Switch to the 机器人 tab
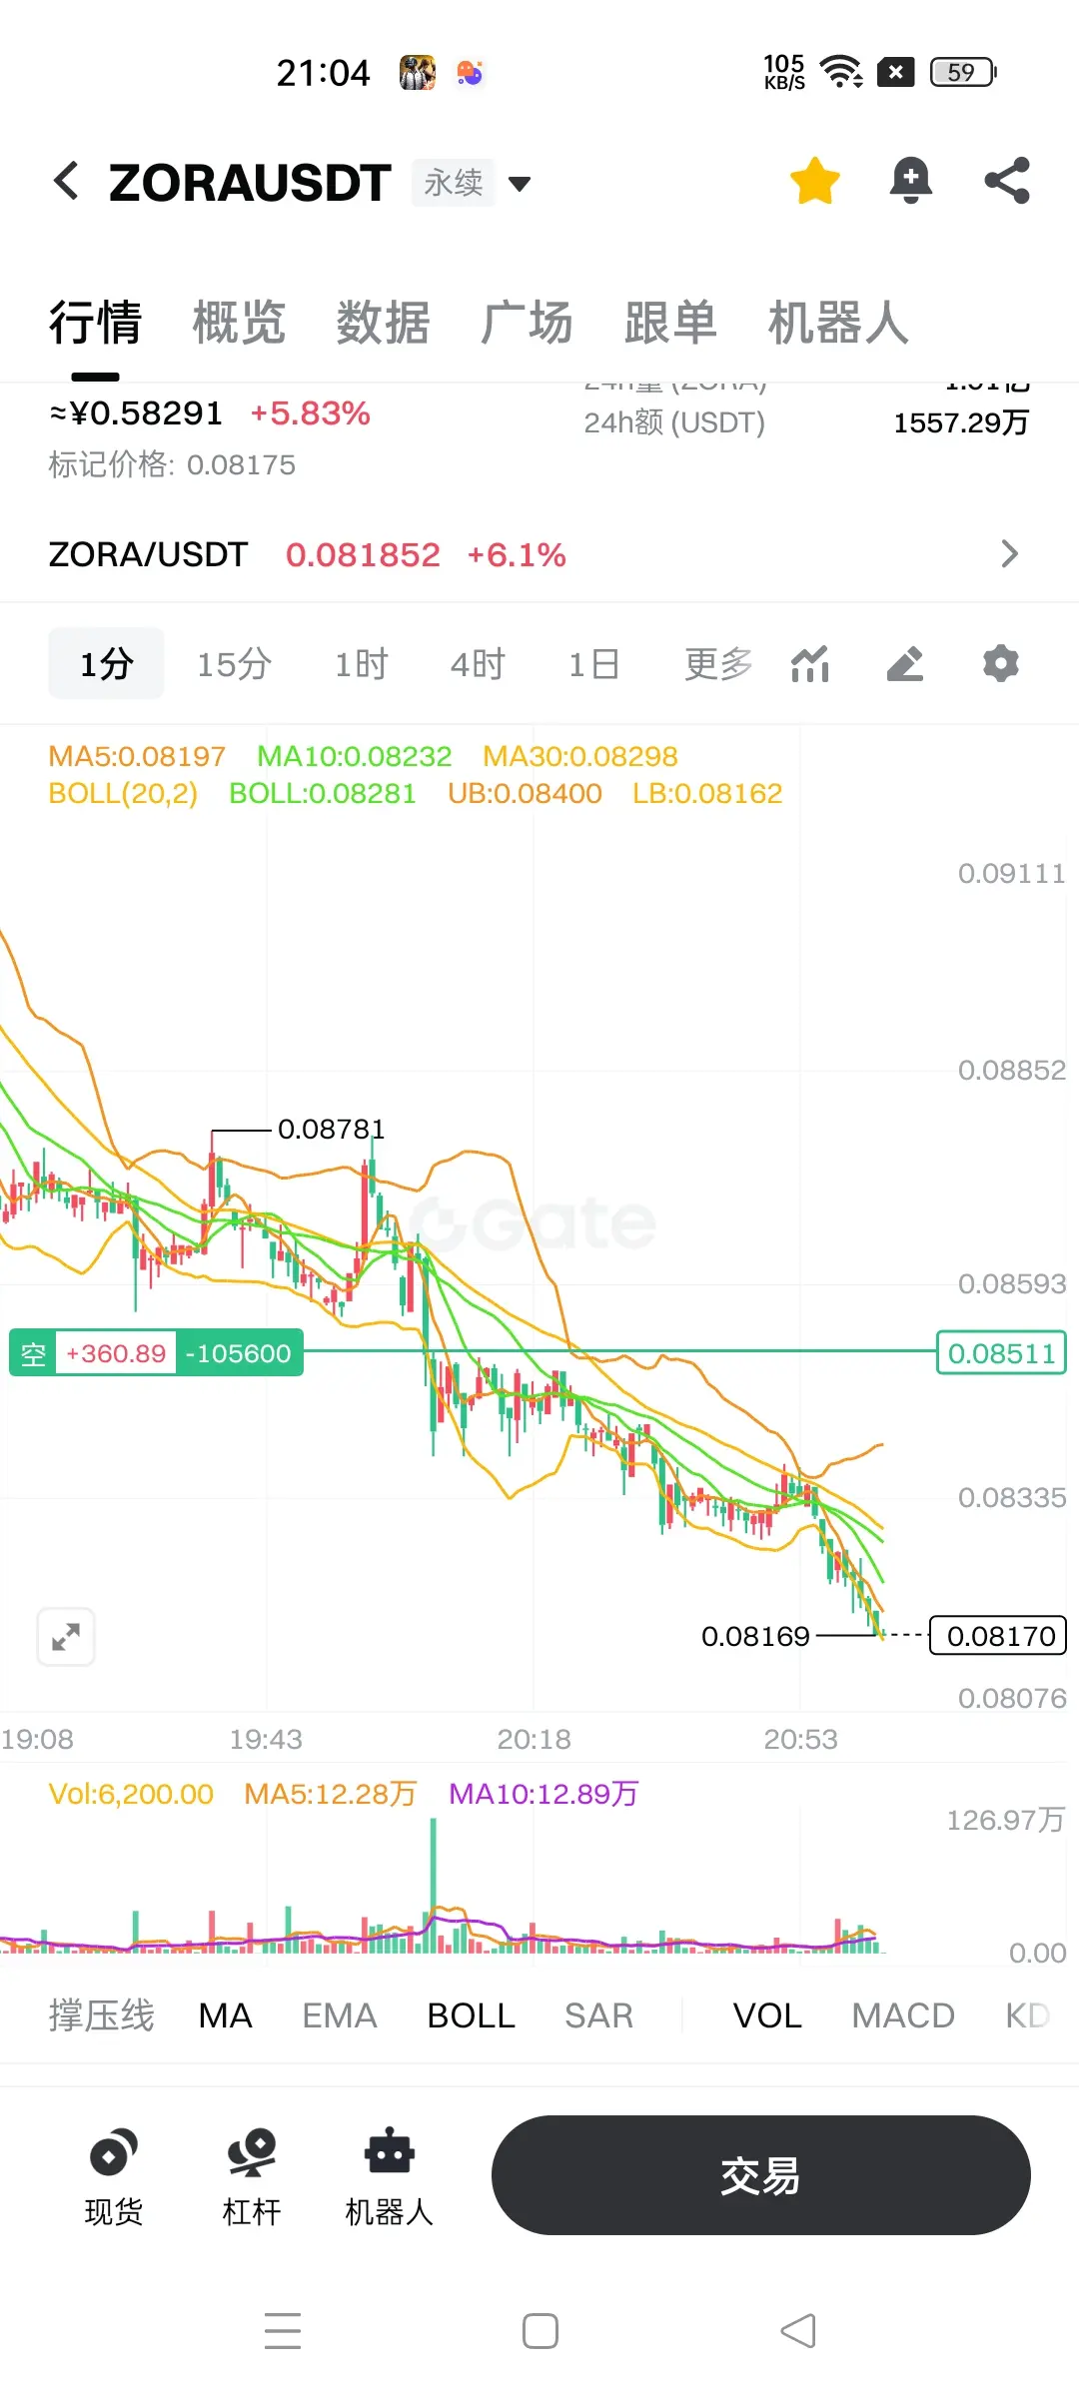The image size is (1079, 2397). pyautogui.click(x=839, y=323)
